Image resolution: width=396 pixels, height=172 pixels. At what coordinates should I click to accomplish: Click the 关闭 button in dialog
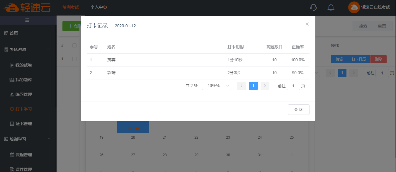pos(298,110)
